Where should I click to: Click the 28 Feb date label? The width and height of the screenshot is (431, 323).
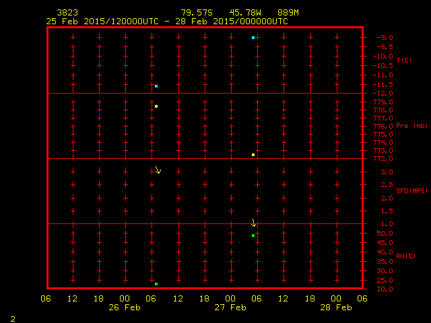(335, 308)
